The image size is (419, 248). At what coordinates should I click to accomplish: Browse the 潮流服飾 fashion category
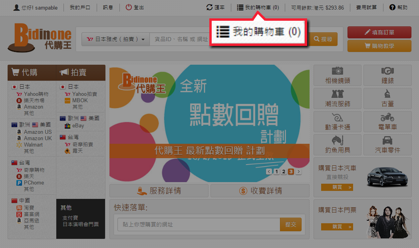coord(338,99)
